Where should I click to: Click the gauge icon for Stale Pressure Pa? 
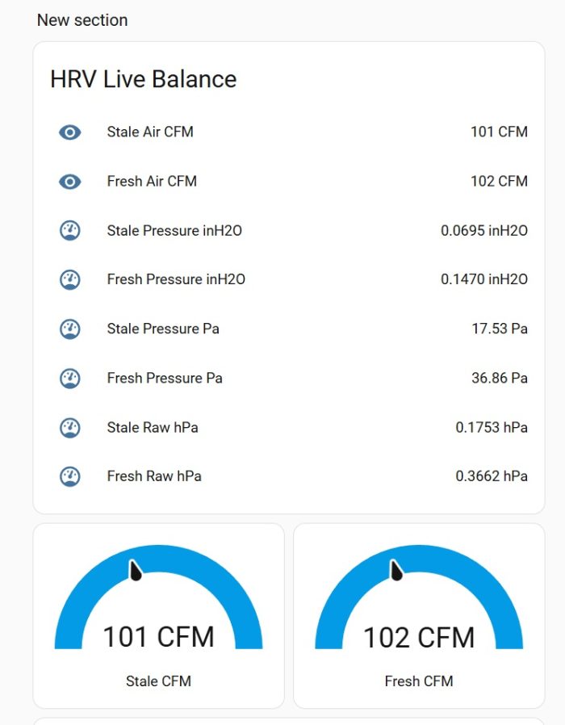69,329
